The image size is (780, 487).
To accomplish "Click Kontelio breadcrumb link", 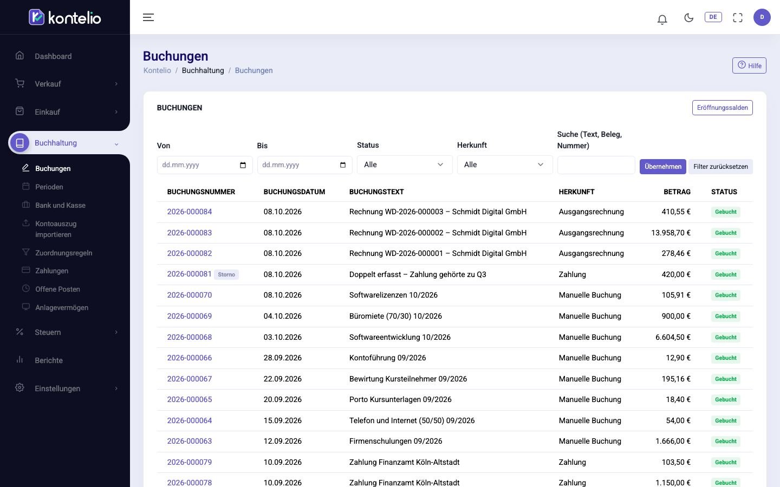I will tap(157, 70).
